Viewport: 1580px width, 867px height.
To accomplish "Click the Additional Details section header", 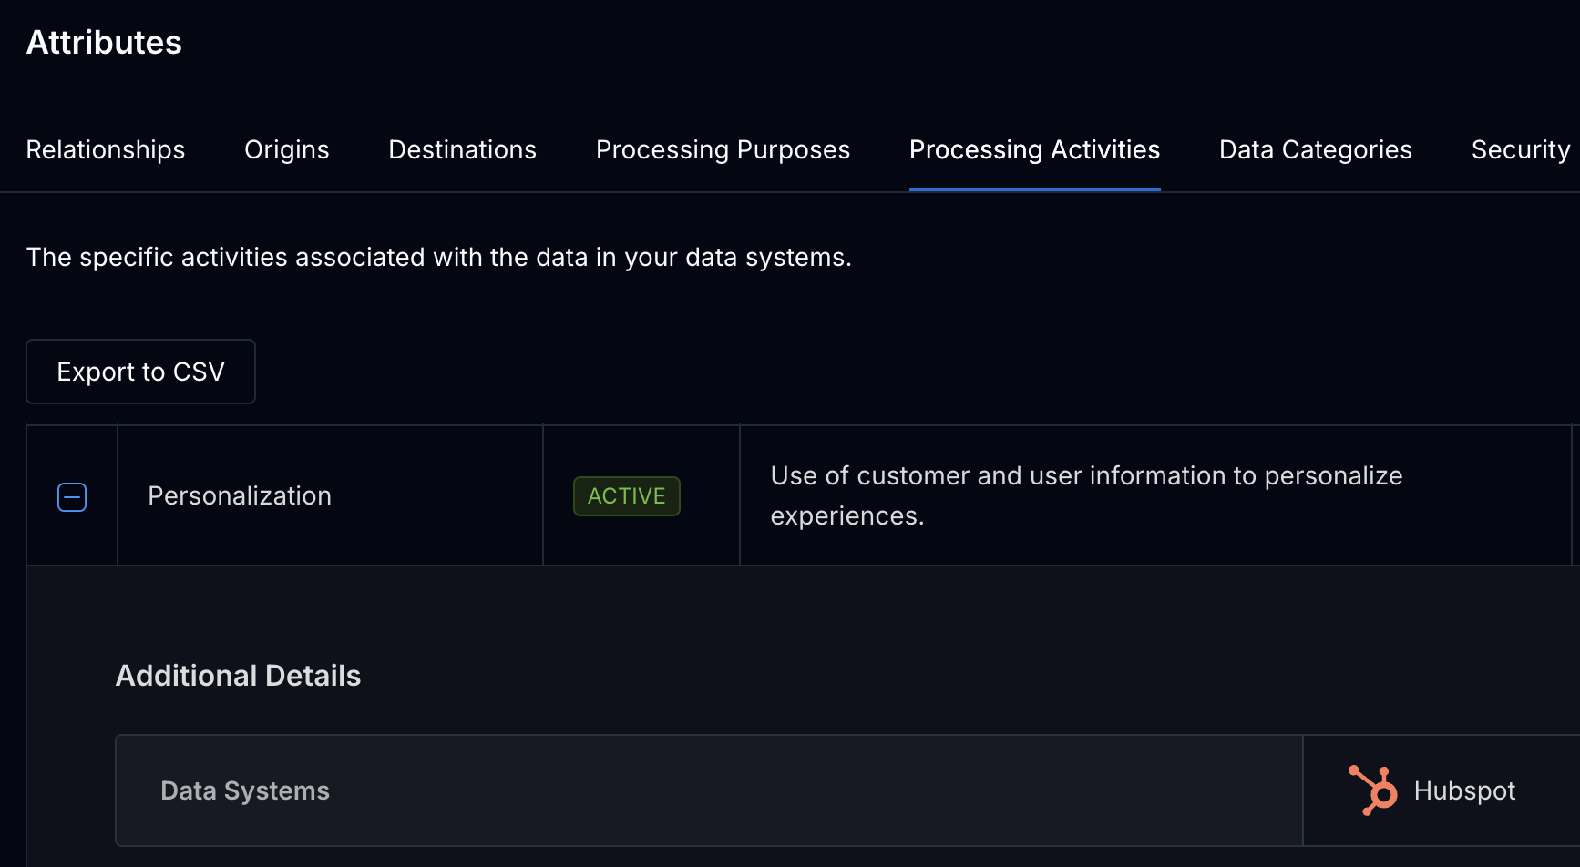I will click(x=238, y=676).
